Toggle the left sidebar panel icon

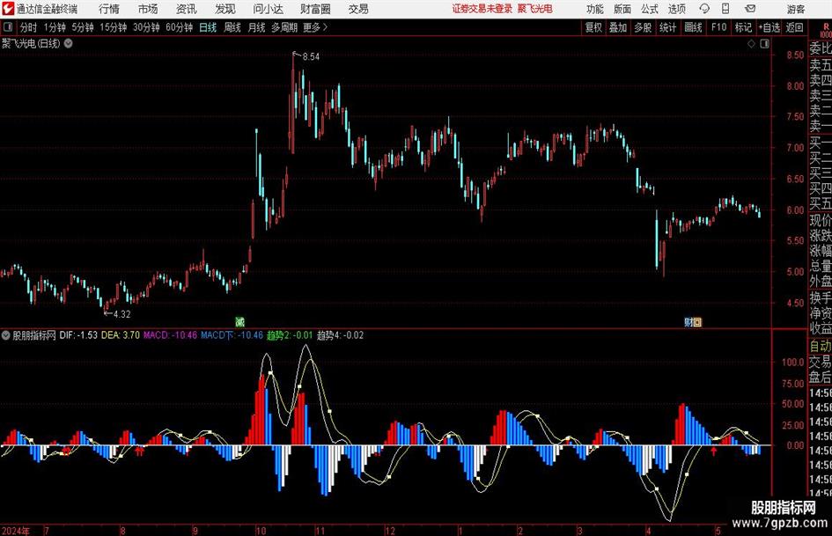coord(8,27)
